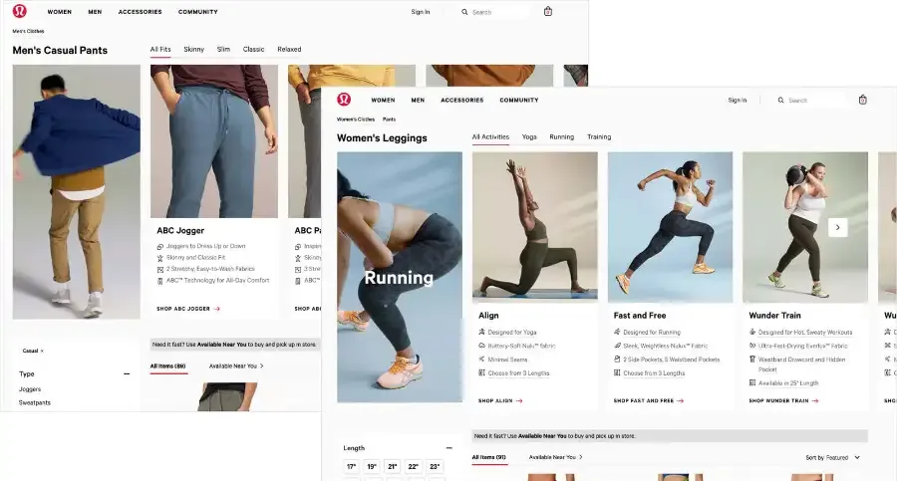Select the Joggers type filter
The width and height of the screenshot is (897, 481).
30,389
